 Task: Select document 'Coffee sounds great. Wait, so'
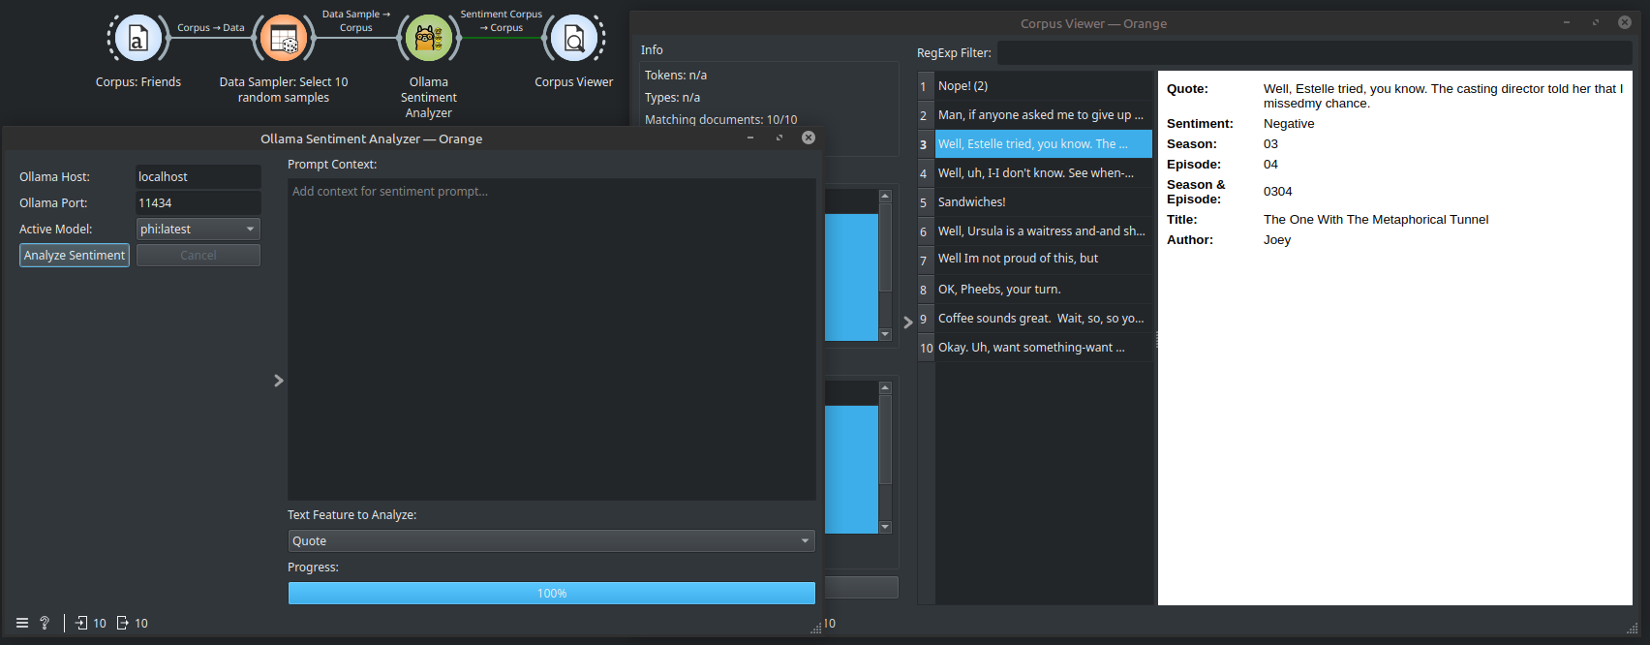(1044, 319)
